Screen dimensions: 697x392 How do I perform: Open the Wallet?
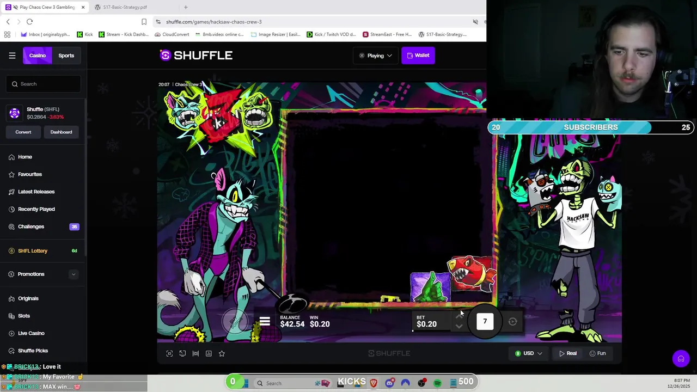[418, 56]
